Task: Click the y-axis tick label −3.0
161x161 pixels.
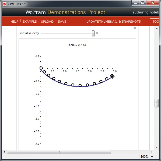Action: 36,144
